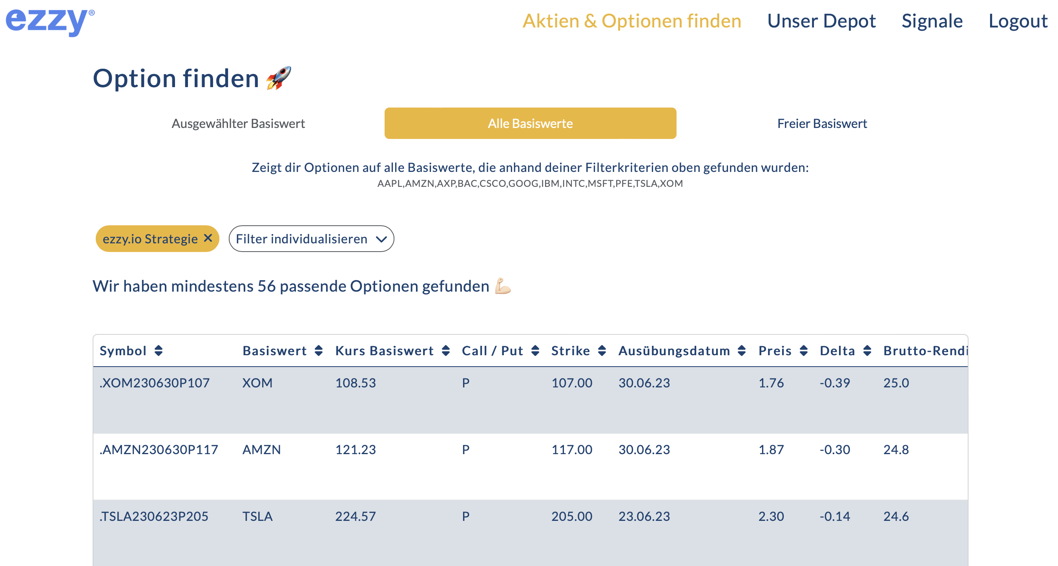
Task: Sort by Call / Put arrows
Action: coord(535,351)
